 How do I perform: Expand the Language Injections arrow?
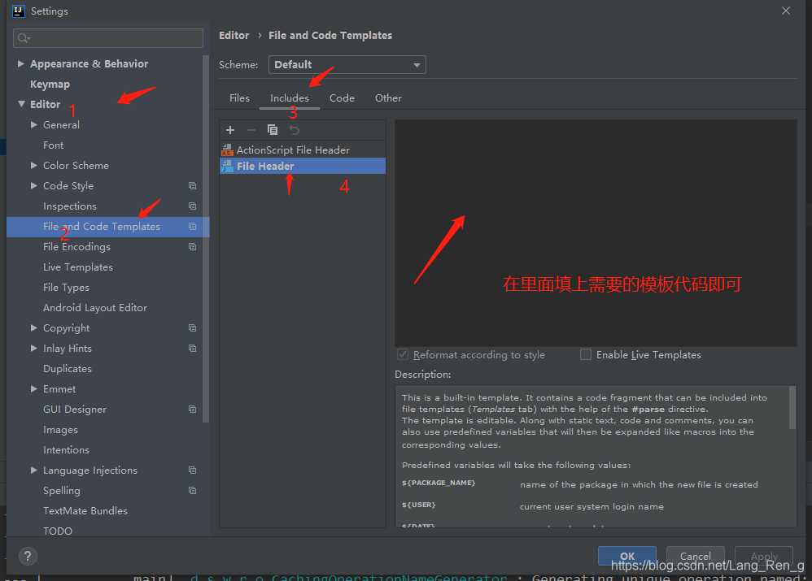tap(33, 470)
